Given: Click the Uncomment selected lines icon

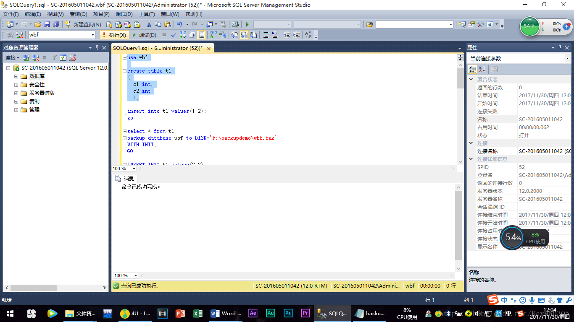Looking at the screenshot, I should (x=274, y=35).
